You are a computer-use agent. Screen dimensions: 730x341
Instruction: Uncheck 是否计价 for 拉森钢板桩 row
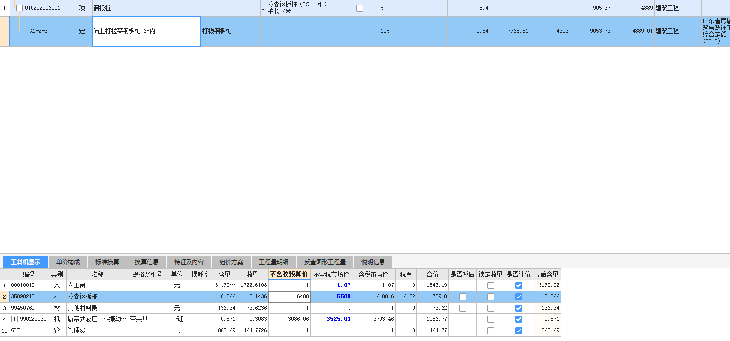[x=519, y=297]
